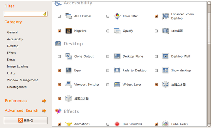
Task: Click the 旋轉立方體 cube icon
Action: point(166,84)
